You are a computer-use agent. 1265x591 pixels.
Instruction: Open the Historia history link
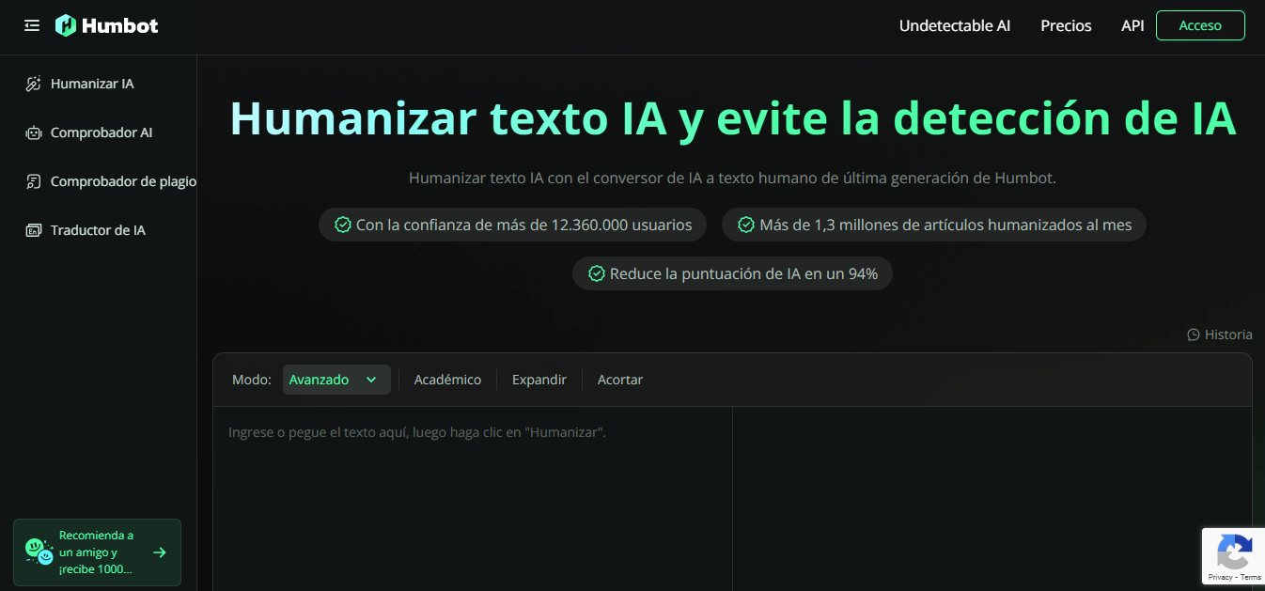(x=1220, y=334)
